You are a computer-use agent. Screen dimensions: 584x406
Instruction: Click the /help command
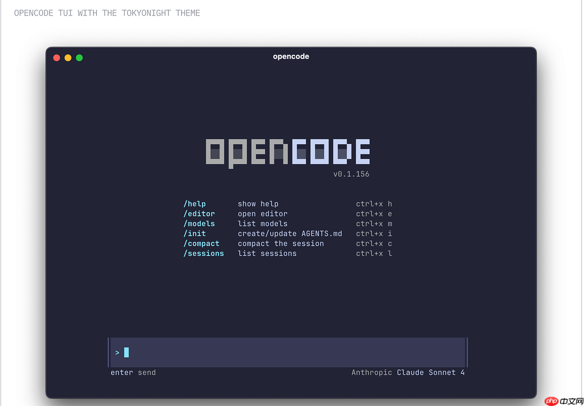coord(195,204)
